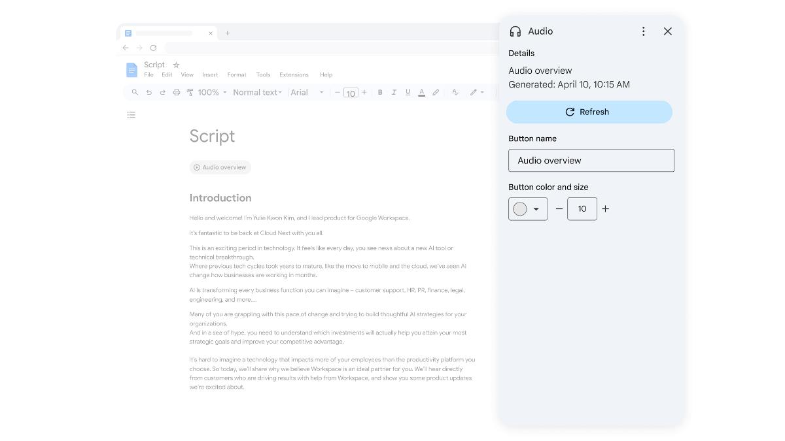Click the undo icon
This screenshot has width=785, height=441.
click(x=148, y=92)
